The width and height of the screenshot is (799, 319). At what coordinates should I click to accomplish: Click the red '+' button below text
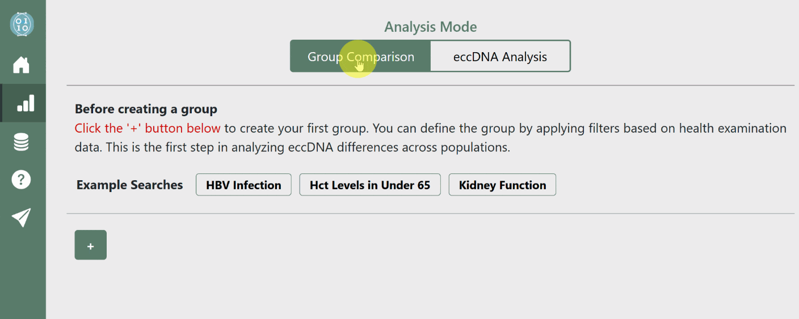pyautogui.click(x=90, y=245)
